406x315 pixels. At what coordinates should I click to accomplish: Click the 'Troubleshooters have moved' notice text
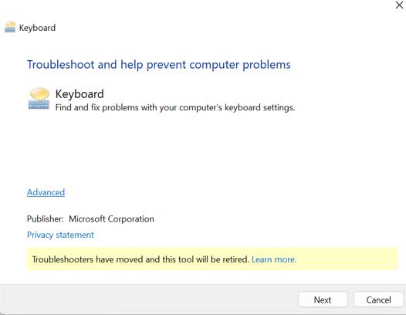click(140, 259)
